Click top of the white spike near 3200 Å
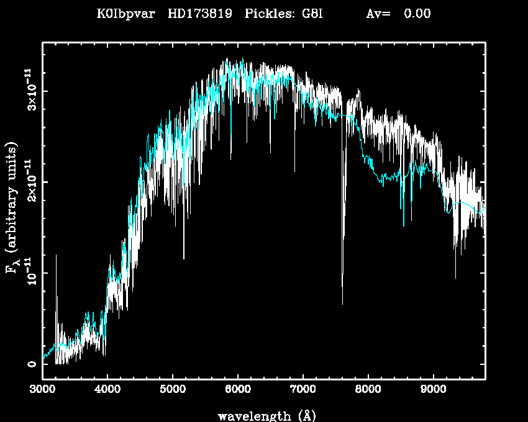The height and width of the screenshot is (422, 528). tap(57, 255)
